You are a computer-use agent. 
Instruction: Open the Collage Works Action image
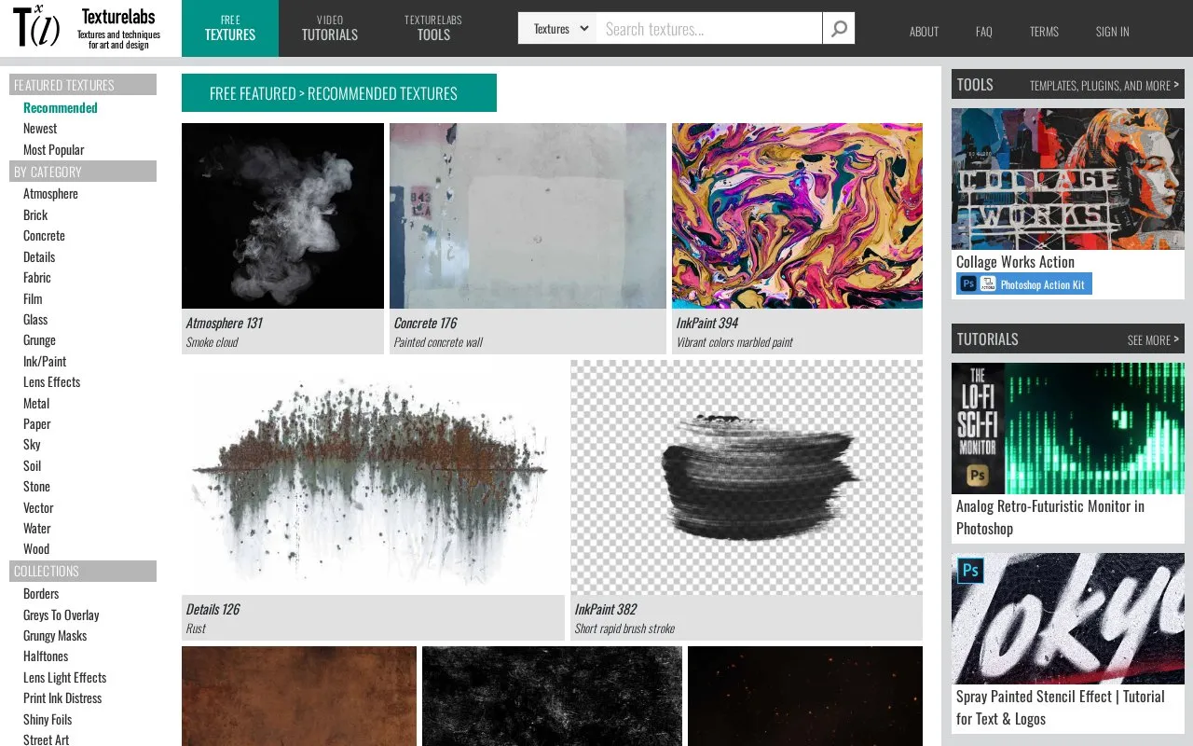[1068, 179]
